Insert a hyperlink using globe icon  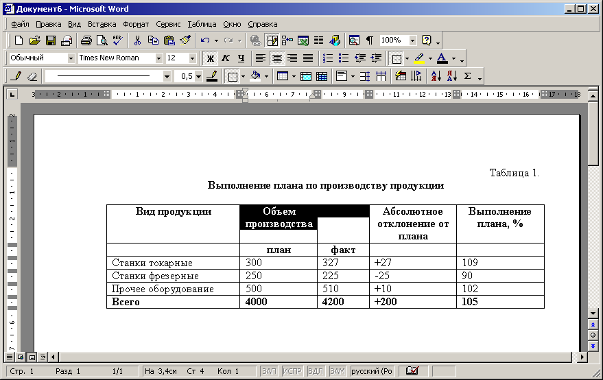click(255, 40)
